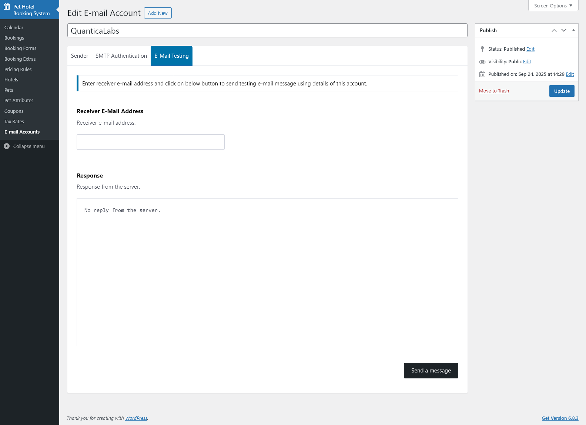Click the Update button
The height and width of the screenshot is (425, 586).
pyautogui.click(x=562, y=91)
